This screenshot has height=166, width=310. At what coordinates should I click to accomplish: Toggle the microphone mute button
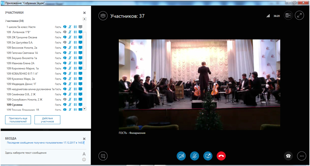tap(194, 156)
